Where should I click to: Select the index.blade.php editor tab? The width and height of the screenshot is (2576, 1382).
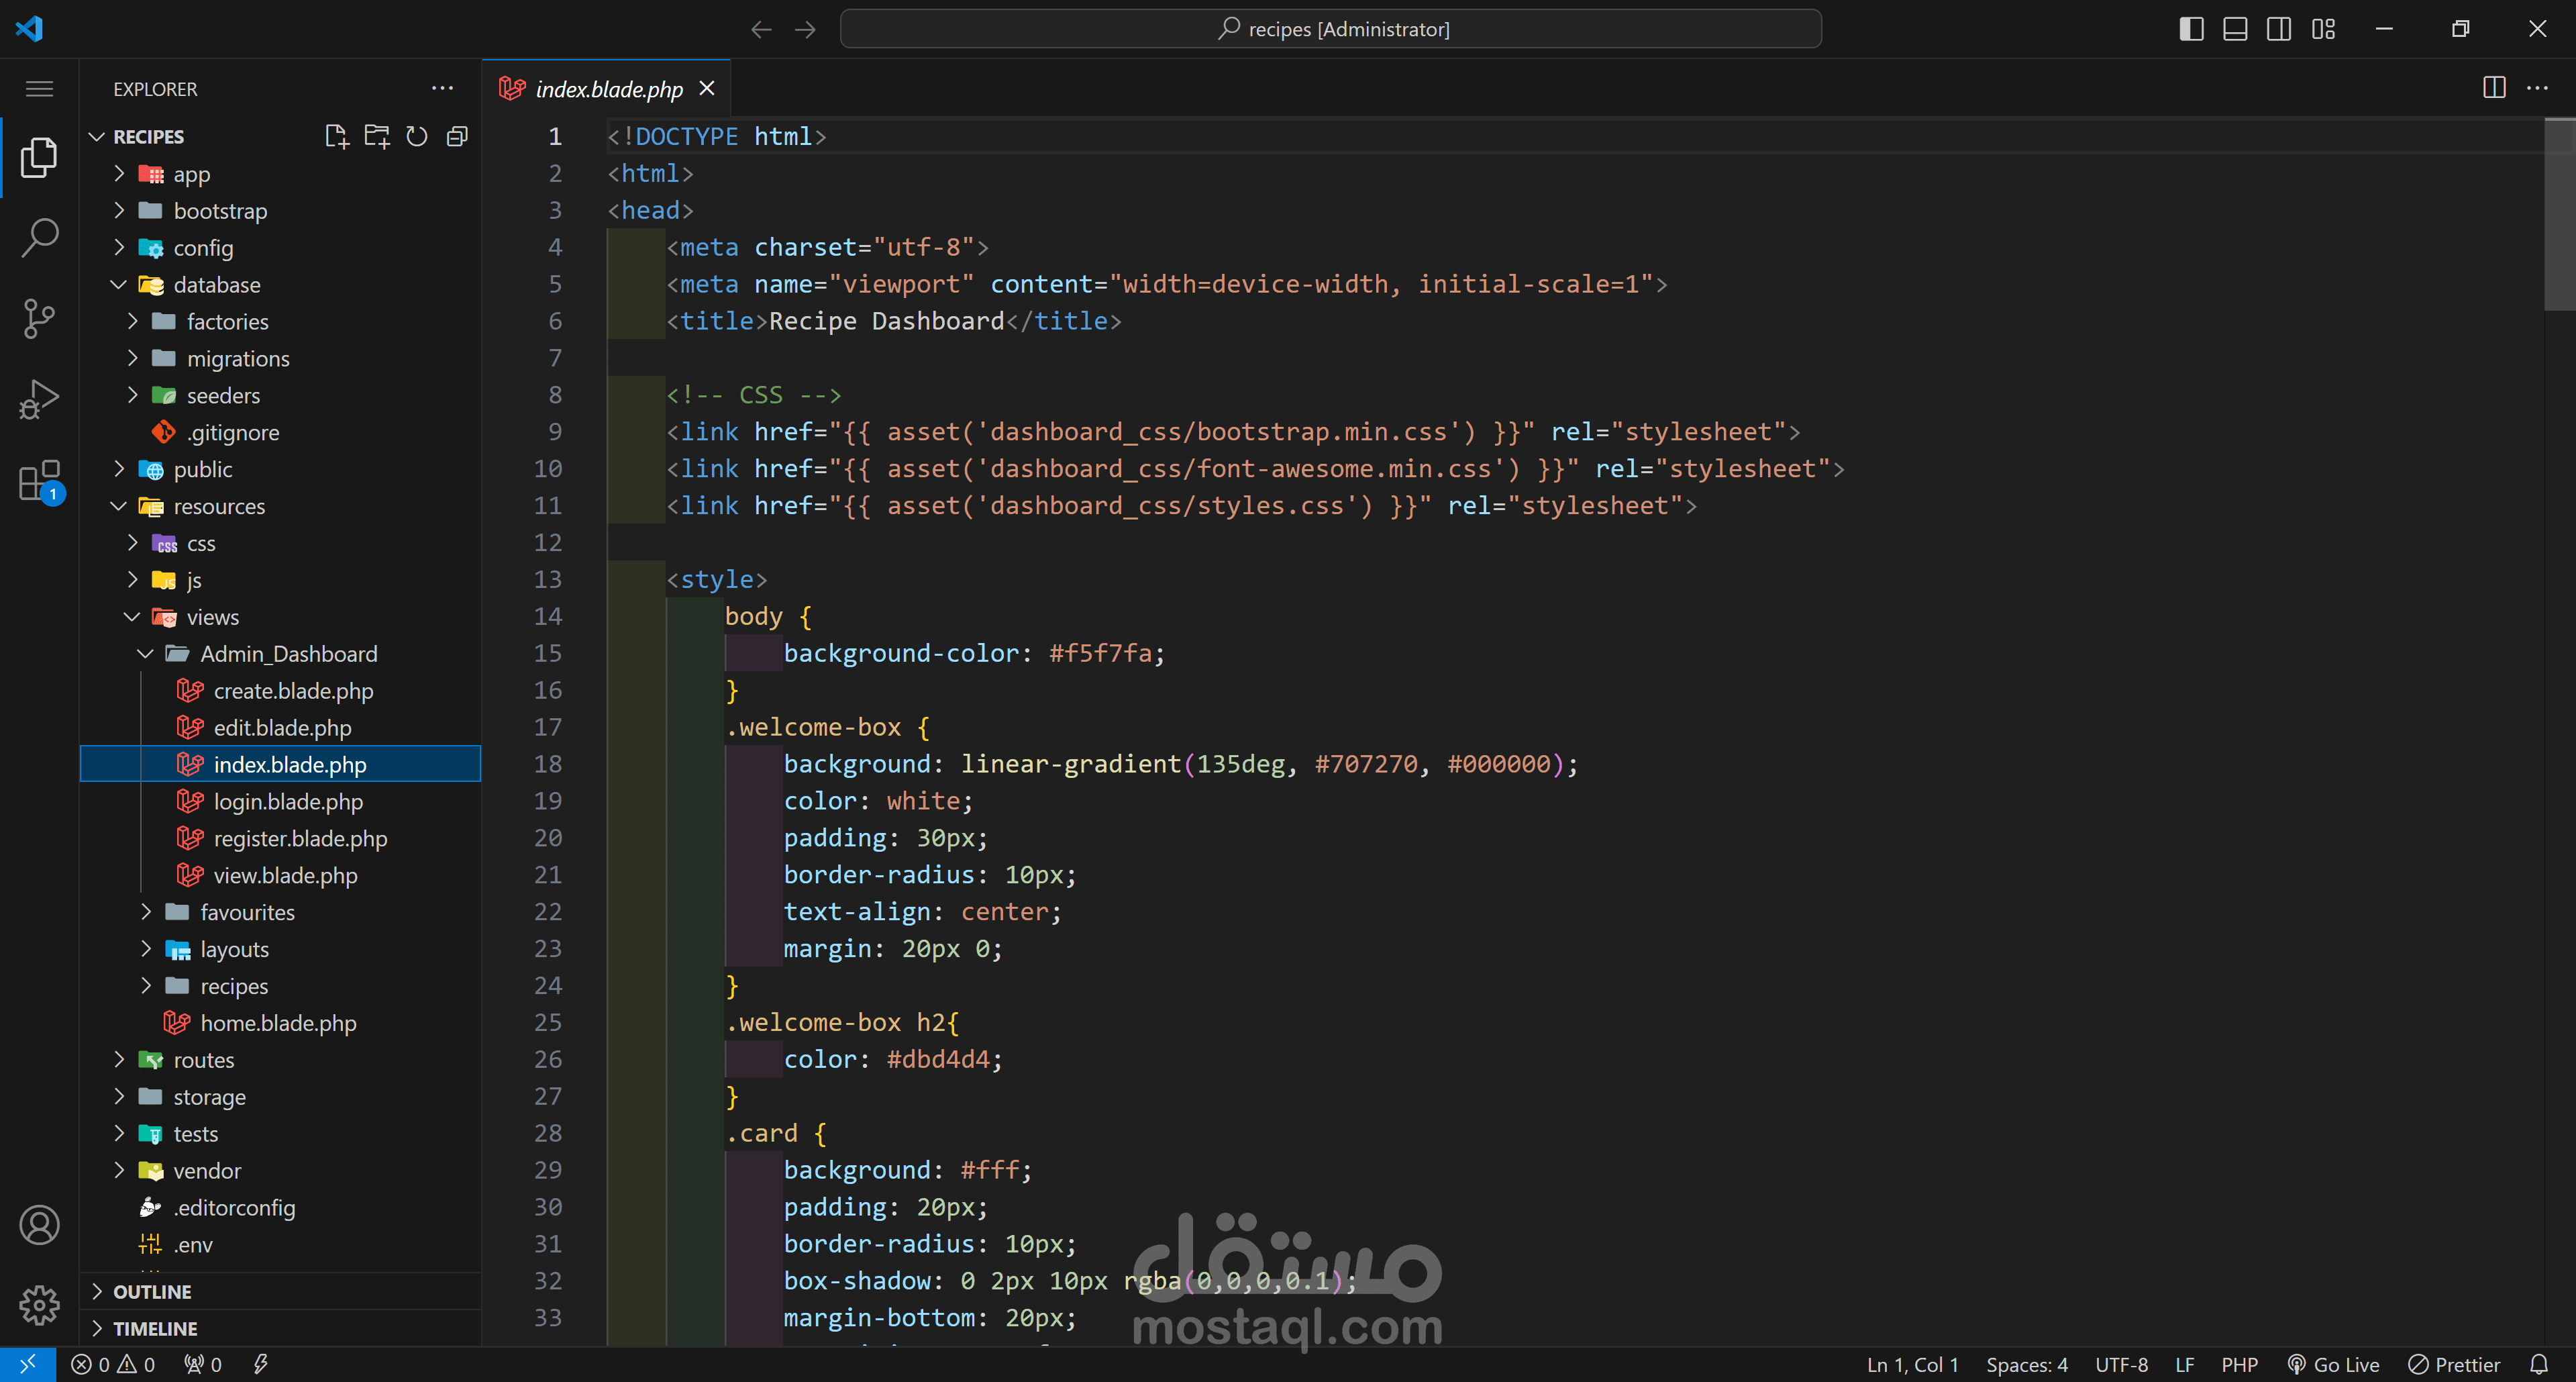coord(608,89)
